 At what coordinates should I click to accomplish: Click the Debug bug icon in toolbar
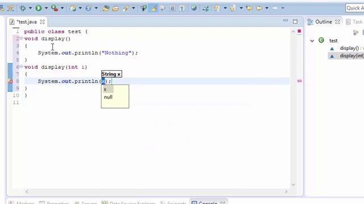click(23, 8)
